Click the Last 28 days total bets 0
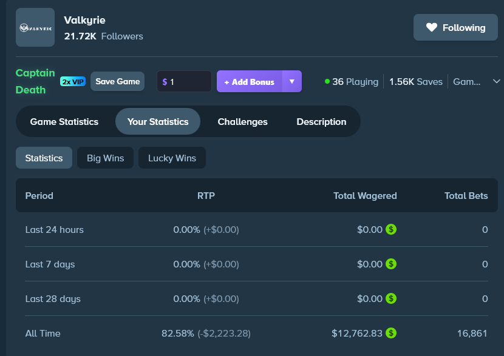This screenshot has height=356, width=504. [485, 299]
